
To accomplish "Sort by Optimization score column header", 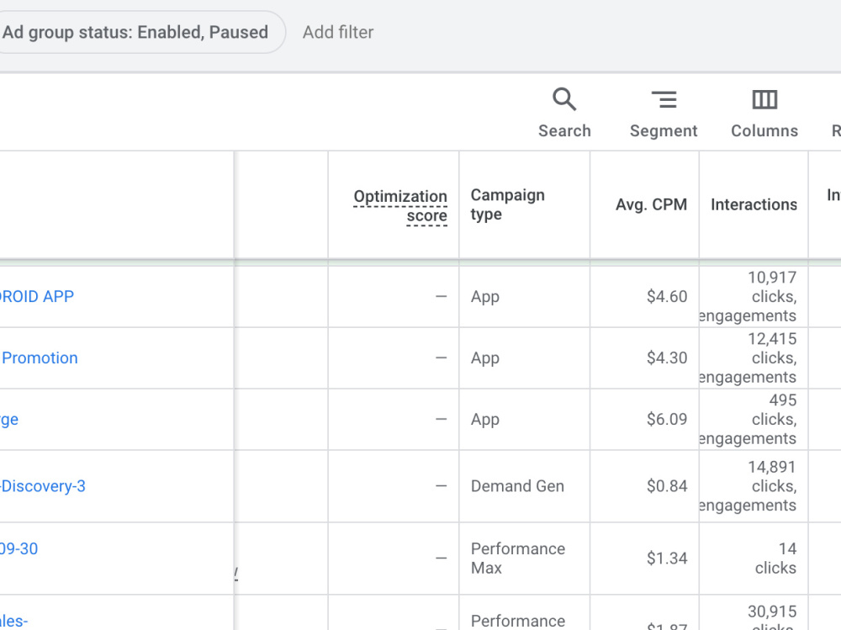I will 400,205.
